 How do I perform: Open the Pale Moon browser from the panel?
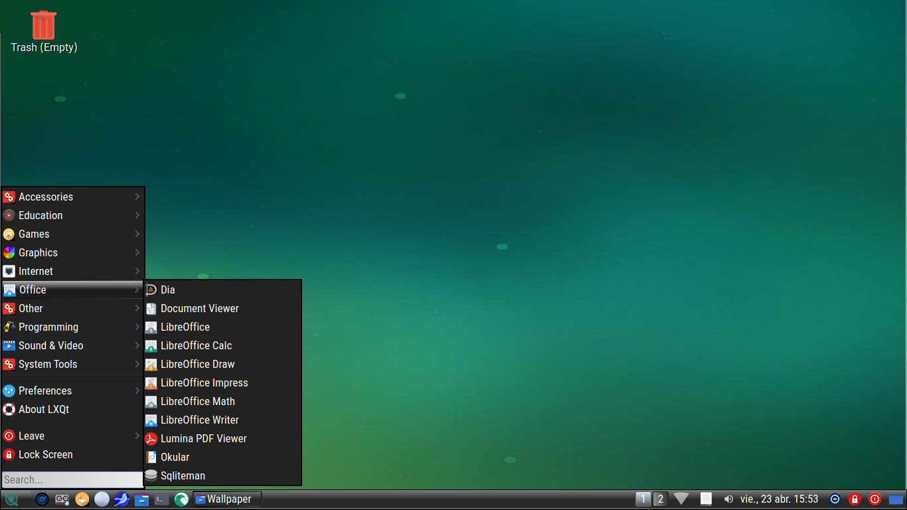(x=102, y=499)
